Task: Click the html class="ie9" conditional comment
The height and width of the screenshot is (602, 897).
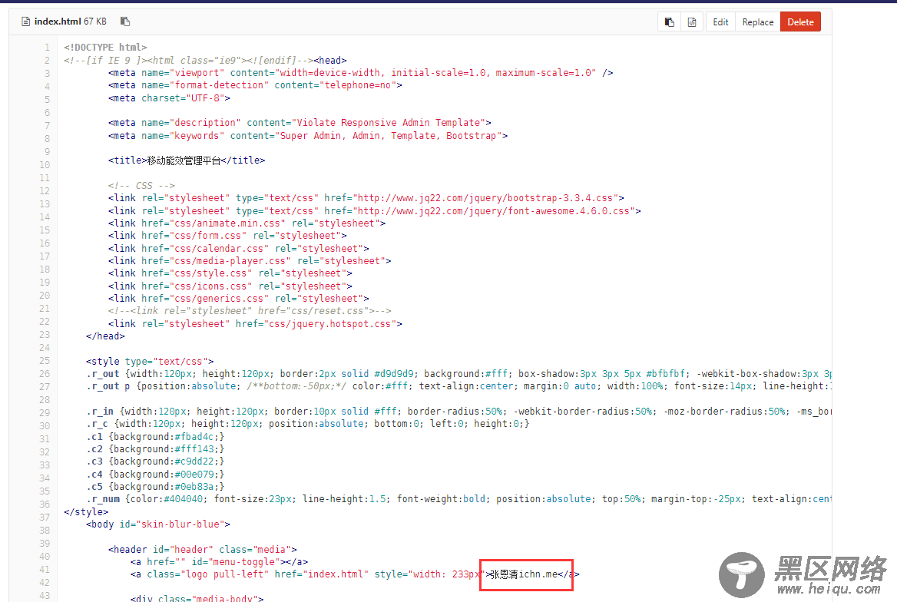Action: point(189,60)
